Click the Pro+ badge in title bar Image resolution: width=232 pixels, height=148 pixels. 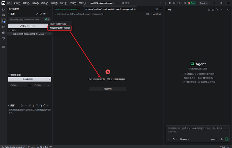coord(191,3)
